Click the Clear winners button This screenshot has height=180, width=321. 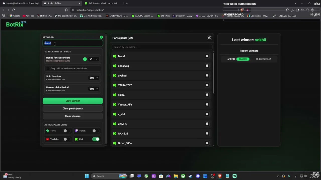73,116
